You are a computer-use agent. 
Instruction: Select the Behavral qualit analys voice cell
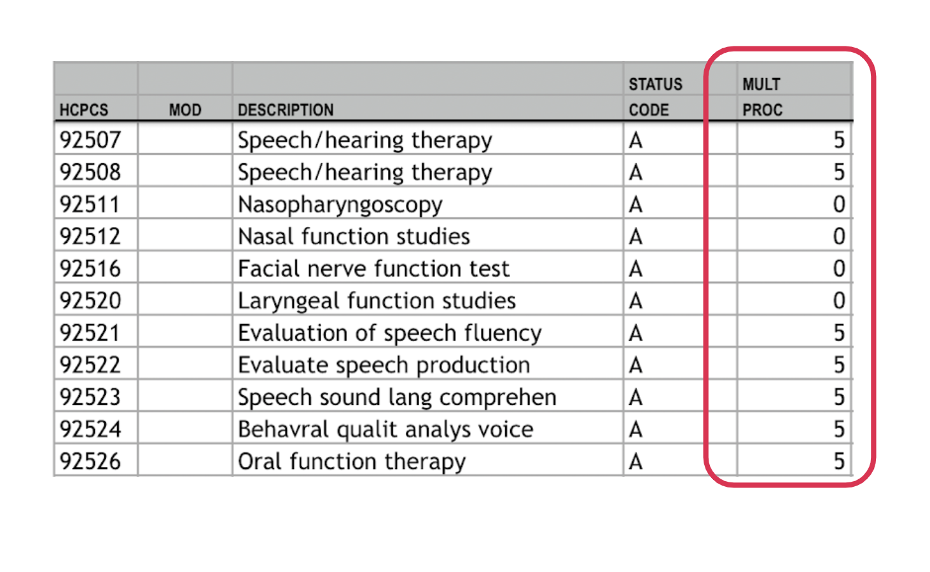click(x=427, y=428)
